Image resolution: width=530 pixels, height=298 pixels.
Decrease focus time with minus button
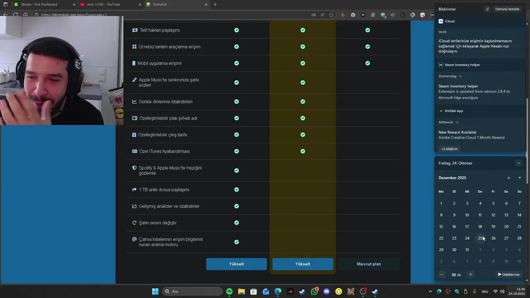click(x=442, y=274)
